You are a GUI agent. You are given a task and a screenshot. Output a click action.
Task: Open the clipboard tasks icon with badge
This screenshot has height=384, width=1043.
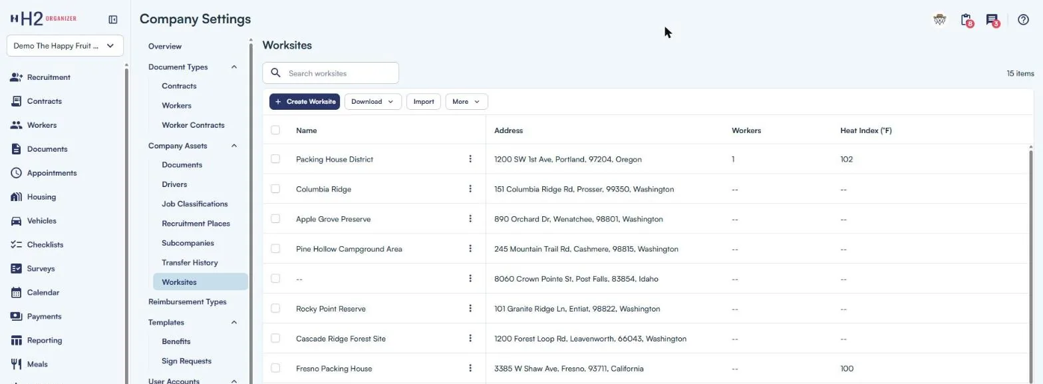pos(967,20)
